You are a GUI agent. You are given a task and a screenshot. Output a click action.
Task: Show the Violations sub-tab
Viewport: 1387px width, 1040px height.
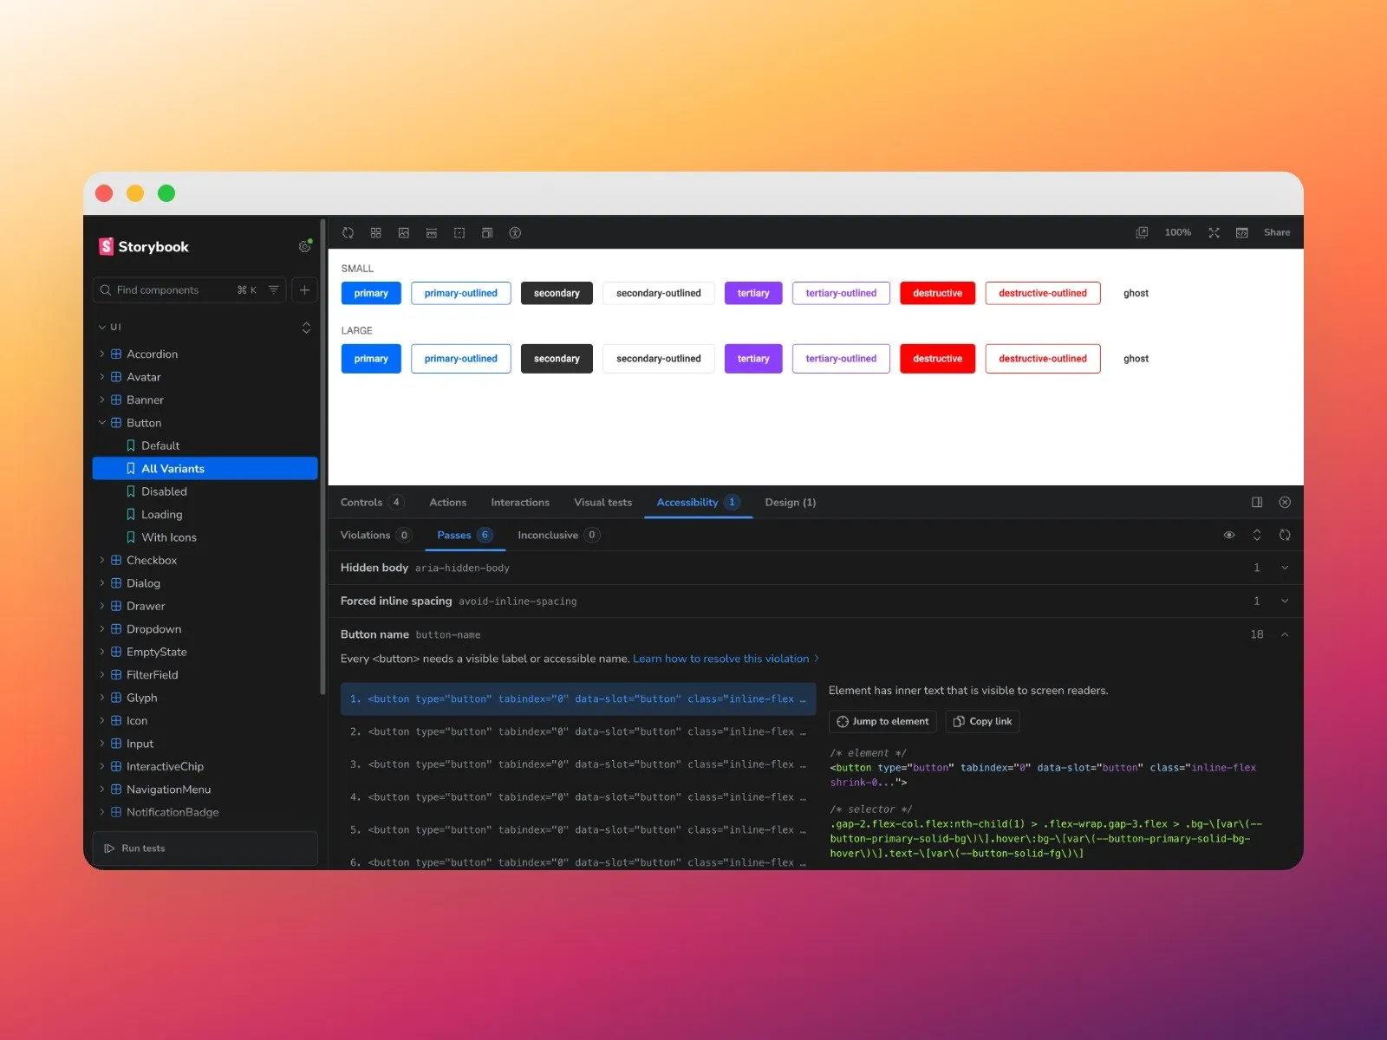375,535
